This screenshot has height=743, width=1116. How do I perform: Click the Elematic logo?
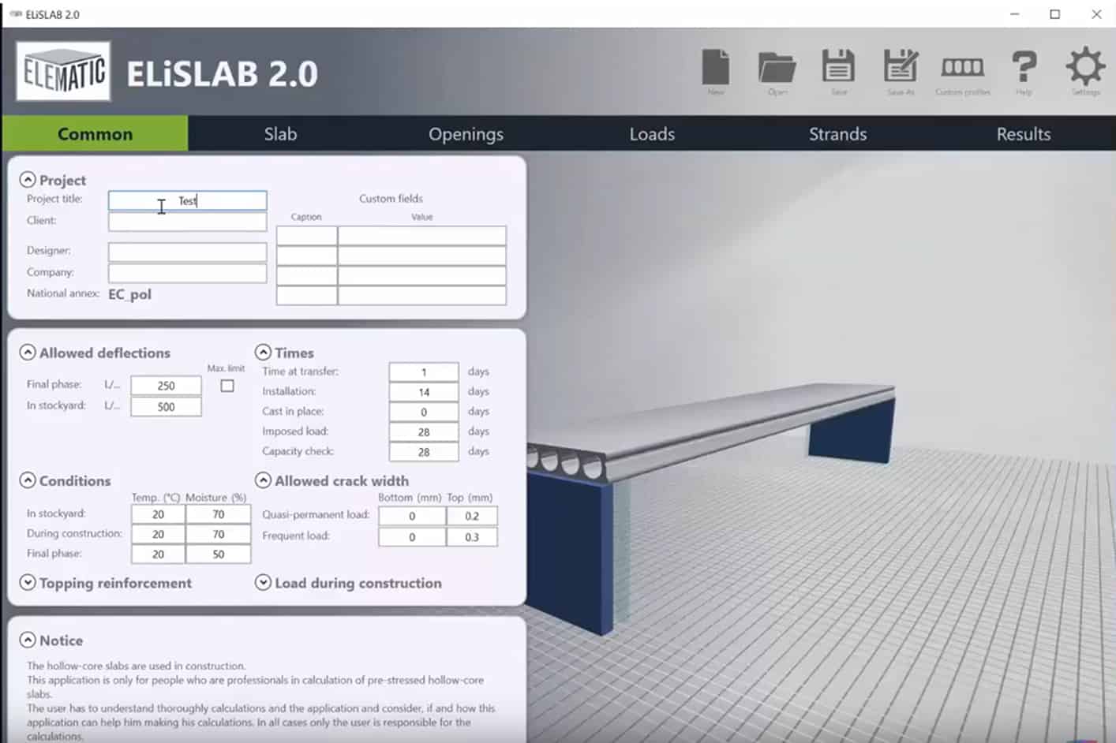click(63, 72)
